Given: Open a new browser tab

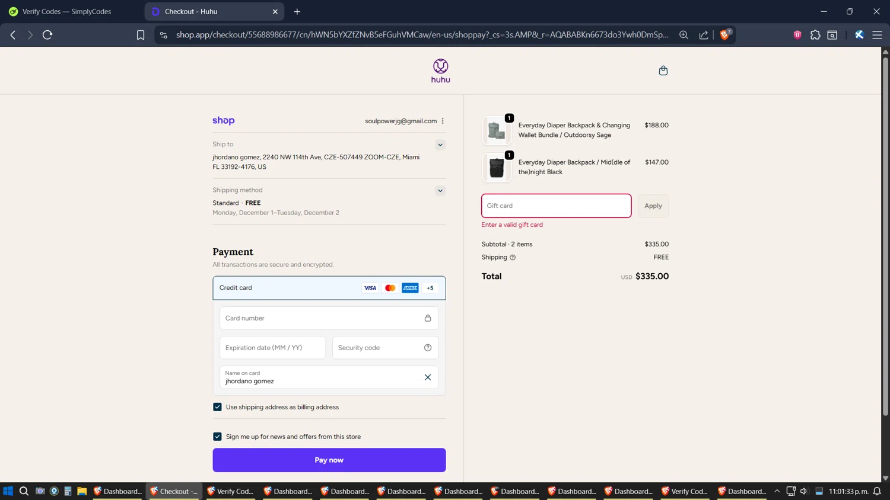Looking at the screenshot, I should 297,11.
